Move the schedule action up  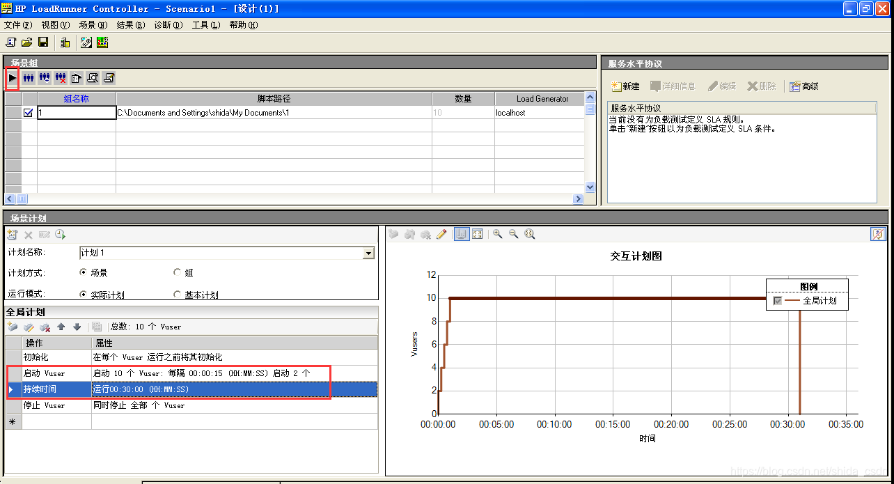(x=61, y=327)
